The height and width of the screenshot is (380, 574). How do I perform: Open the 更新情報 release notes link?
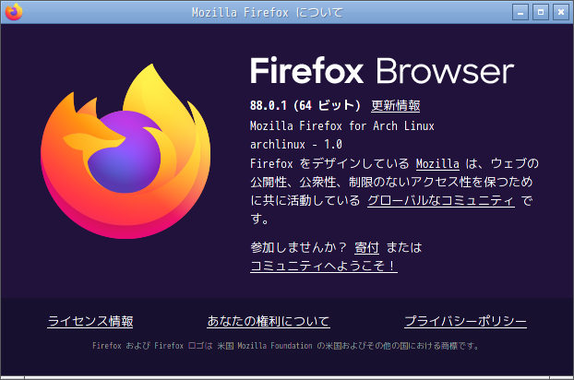[395, 106]
